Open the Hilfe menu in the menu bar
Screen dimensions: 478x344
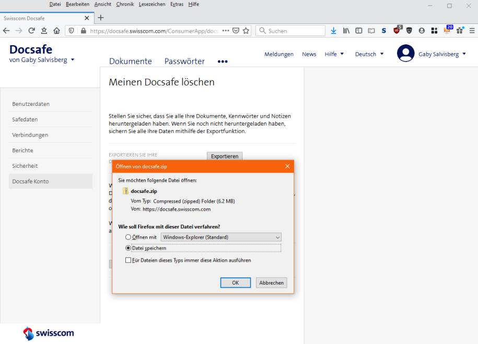(x=194, y=4)
